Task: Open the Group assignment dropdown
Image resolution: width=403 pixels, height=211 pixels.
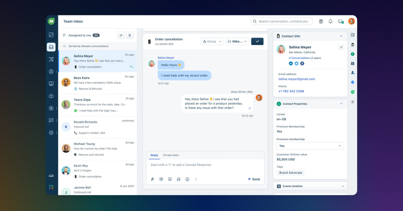Action: (212, 41)
